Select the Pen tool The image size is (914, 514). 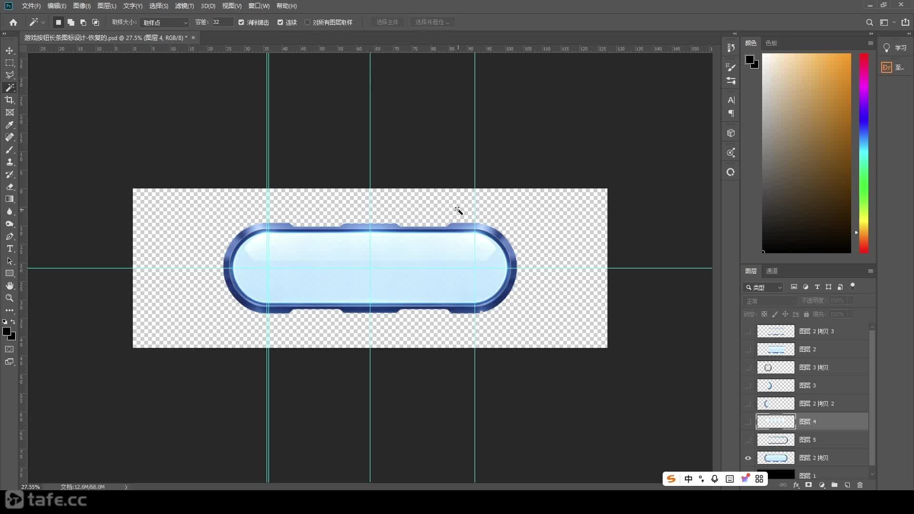click(x=10, y=236)
